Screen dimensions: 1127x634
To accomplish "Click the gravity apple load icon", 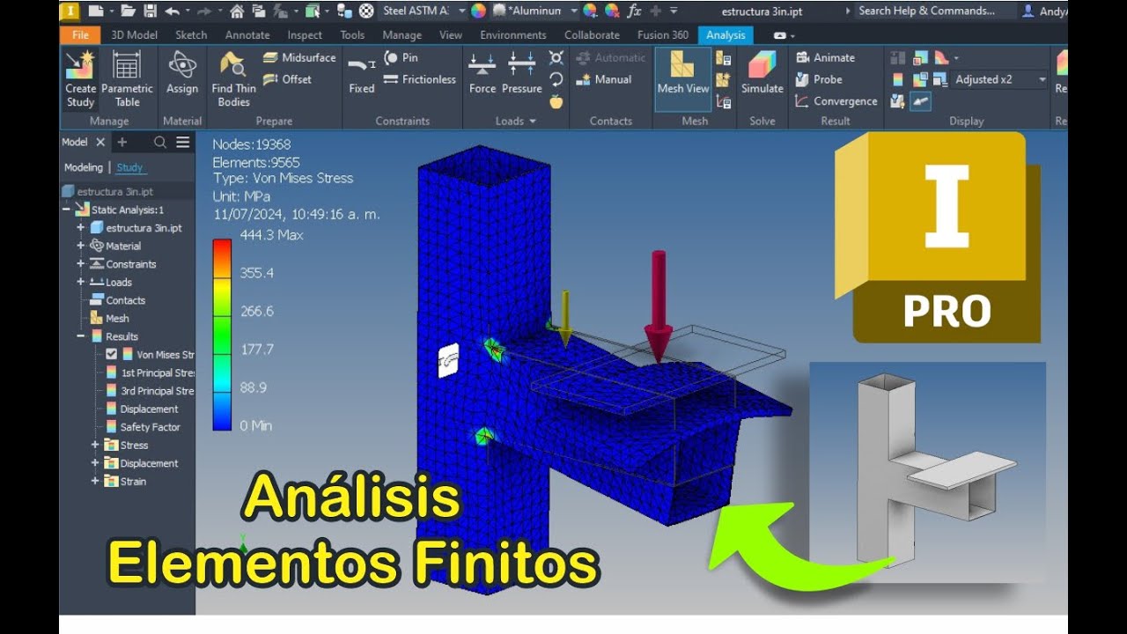I will (556, 101).
